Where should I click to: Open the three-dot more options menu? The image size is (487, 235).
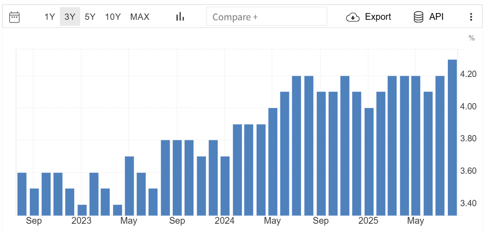(471, 17)
